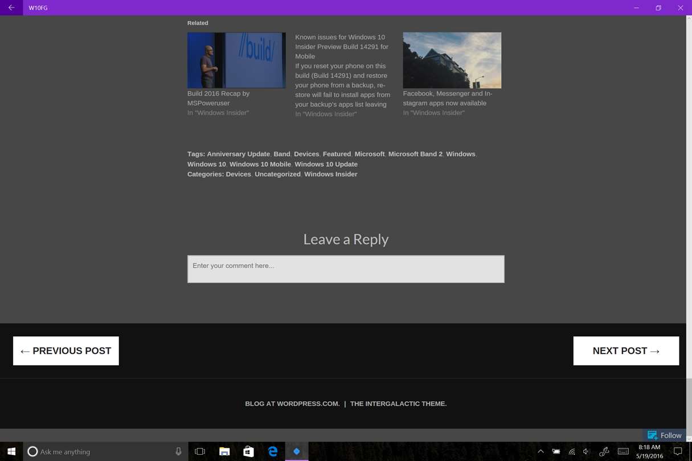Open File Explorer from the taskbar
Viewport: 692px width, 461px height.
pyautogui.click(x=224, y=452)
